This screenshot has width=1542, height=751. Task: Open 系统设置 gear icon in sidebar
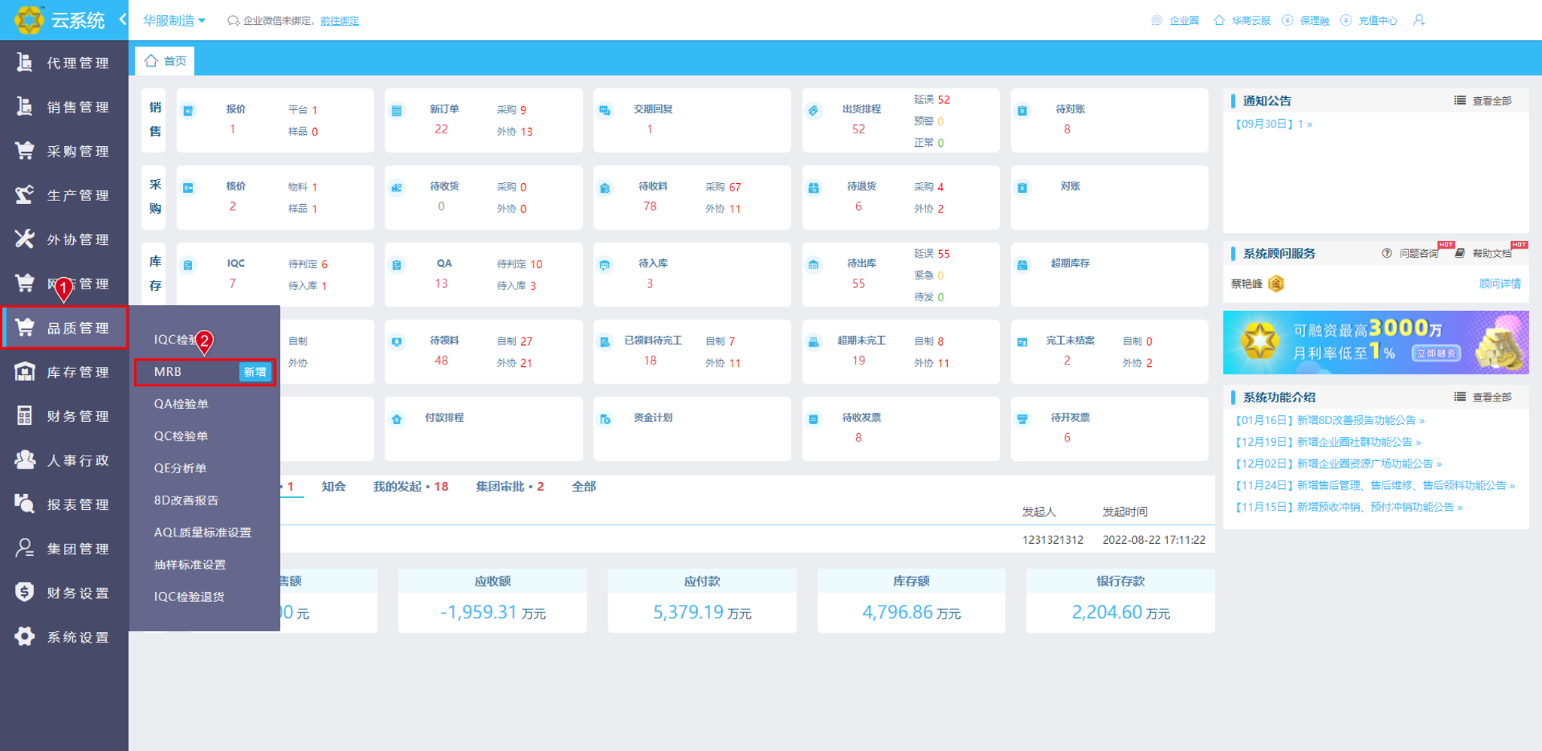24,637
